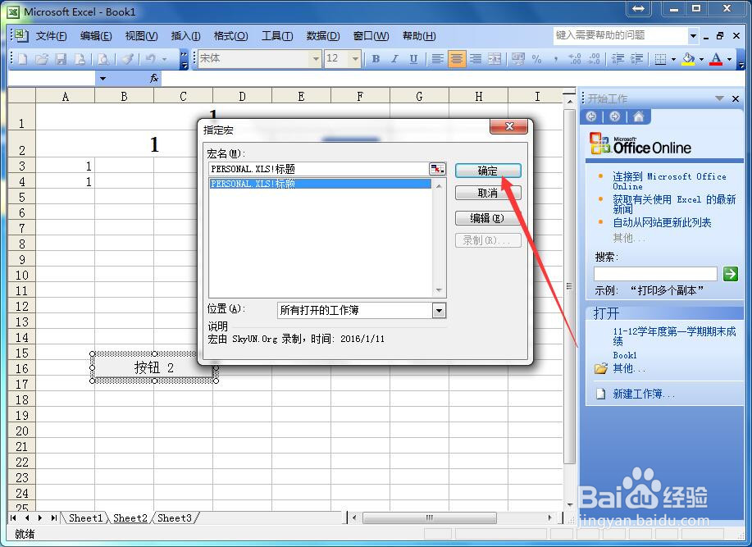Open the 编辑(E) menu
The image size is (752, 547).
[x=96, y=36]
